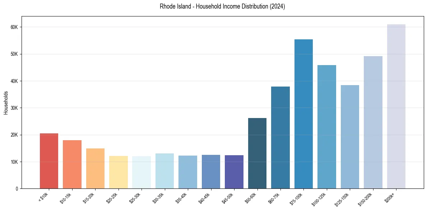Click the yellow $20-25k bar
Image resolution: width=427 pixels, height=211 pixels.
119,172
